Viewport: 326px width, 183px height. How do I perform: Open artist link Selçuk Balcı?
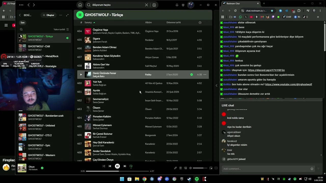tap(99, 76)
